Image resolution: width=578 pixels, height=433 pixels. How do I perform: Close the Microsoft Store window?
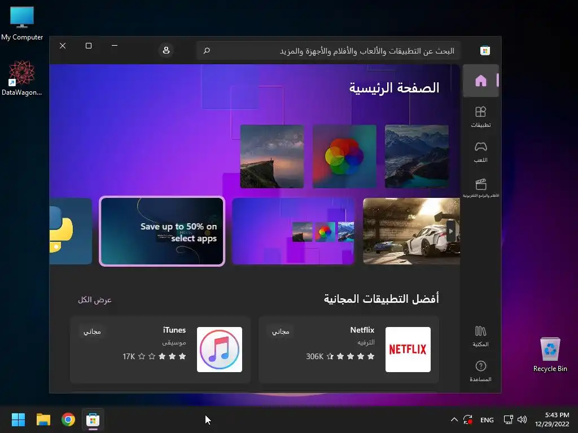pos(63,46)
